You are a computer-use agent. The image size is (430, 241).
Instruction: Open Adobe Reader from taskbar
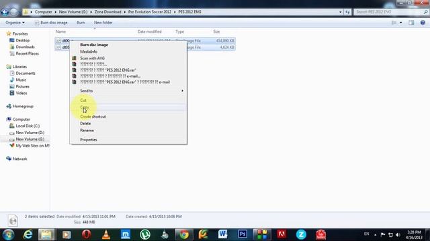pyautogui.click(x=282, y=234)
